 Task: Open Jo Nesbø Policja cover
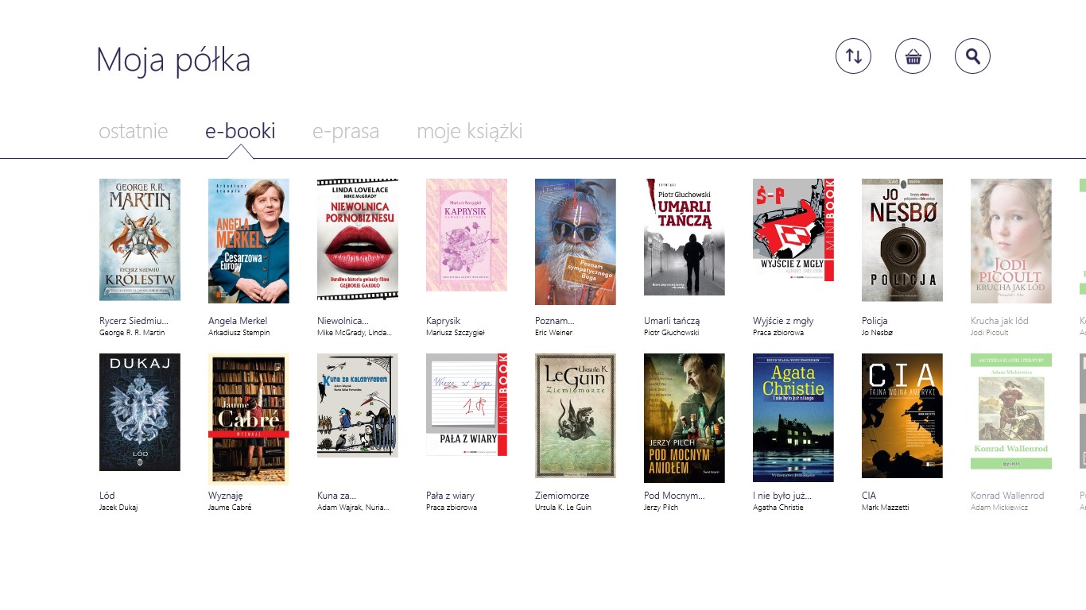coord(902,240)
